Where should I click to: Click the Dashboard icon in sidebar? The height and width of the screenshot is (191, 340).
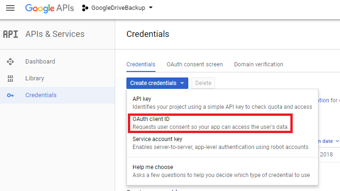point(10,62)
